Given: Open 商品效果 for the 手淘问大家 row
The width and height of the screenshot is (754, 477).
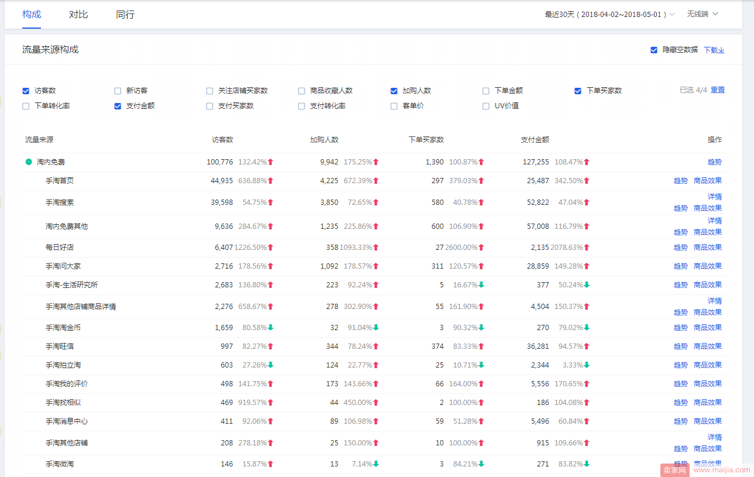Looking at the screenshot, I should click(708, 266).
